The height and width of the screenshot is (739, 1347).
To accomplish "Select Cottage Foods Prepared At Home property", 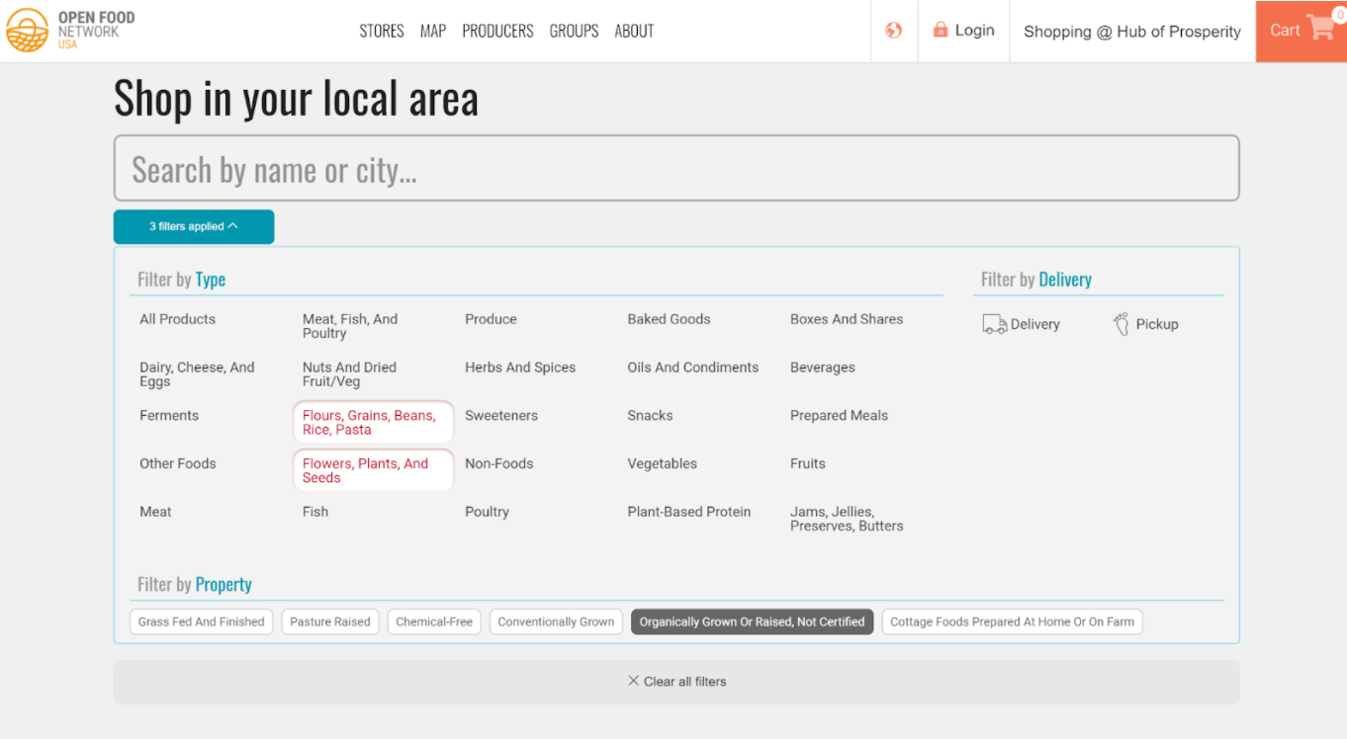I will 1012,621.
